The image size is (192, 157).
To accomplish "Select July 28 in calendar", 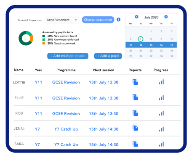I will [141, 56].
